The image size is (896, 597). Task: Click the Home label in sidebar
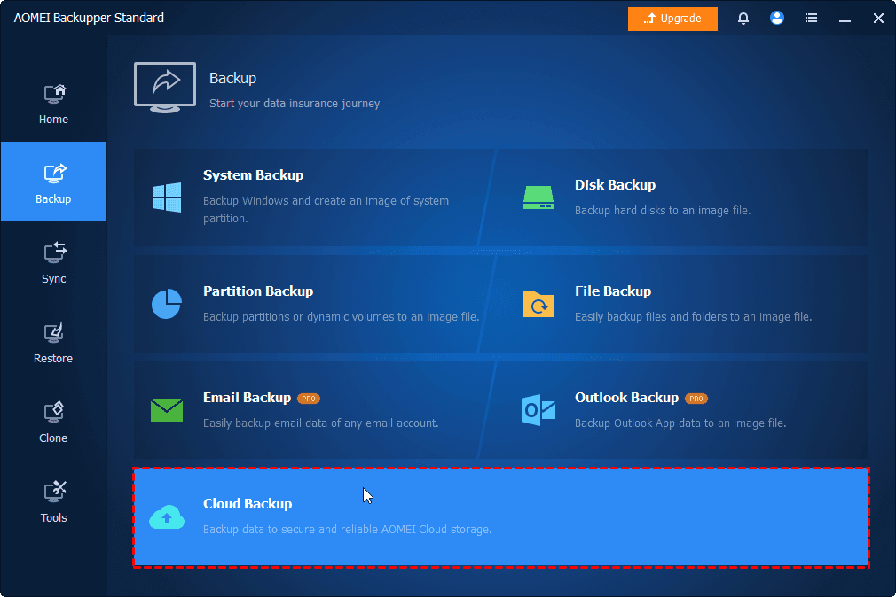(x=54, y=120)
